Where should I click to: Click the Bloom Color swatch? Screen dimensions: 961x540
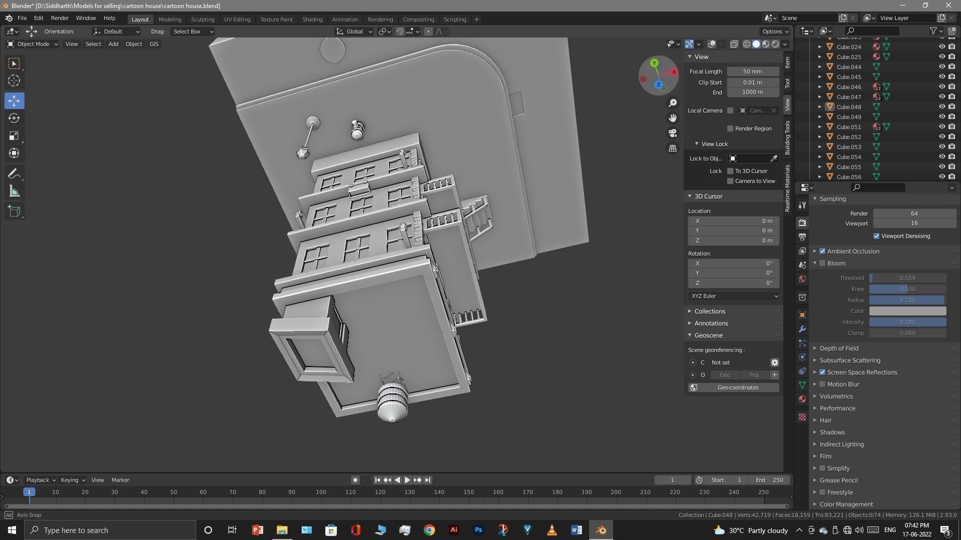tap(907, 311)
